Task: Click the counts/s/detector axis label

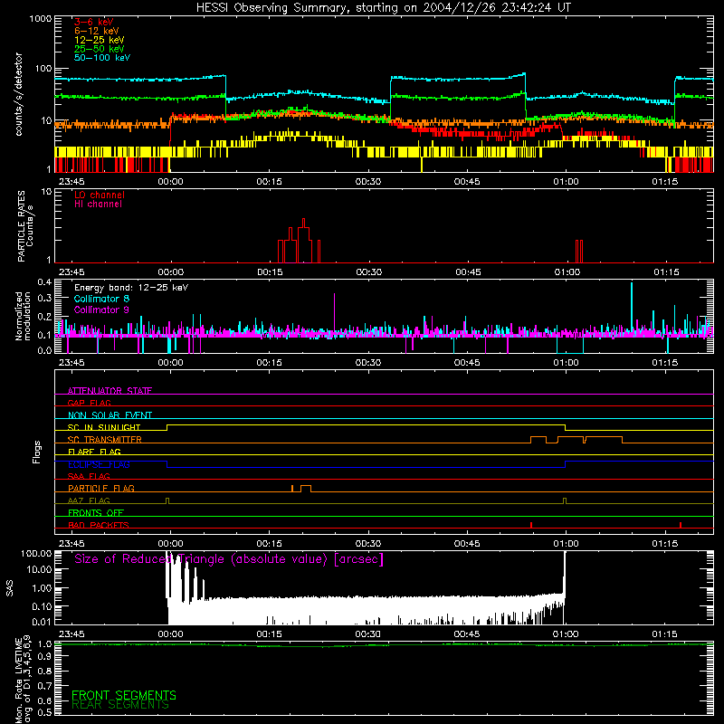Action: click(x=19, y=94)
